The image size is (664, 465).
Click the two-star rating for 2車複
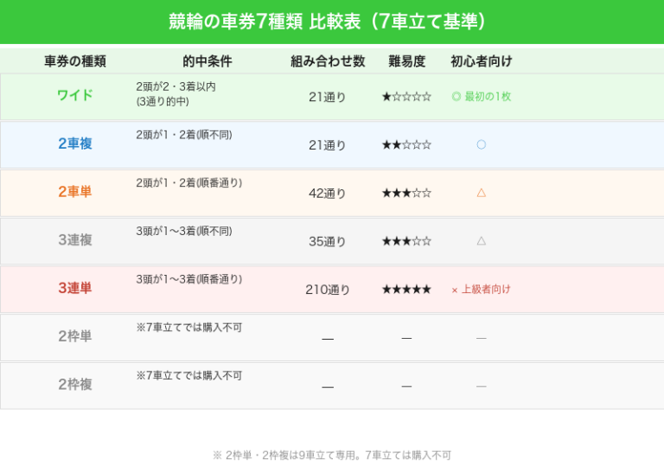(406, 145)
